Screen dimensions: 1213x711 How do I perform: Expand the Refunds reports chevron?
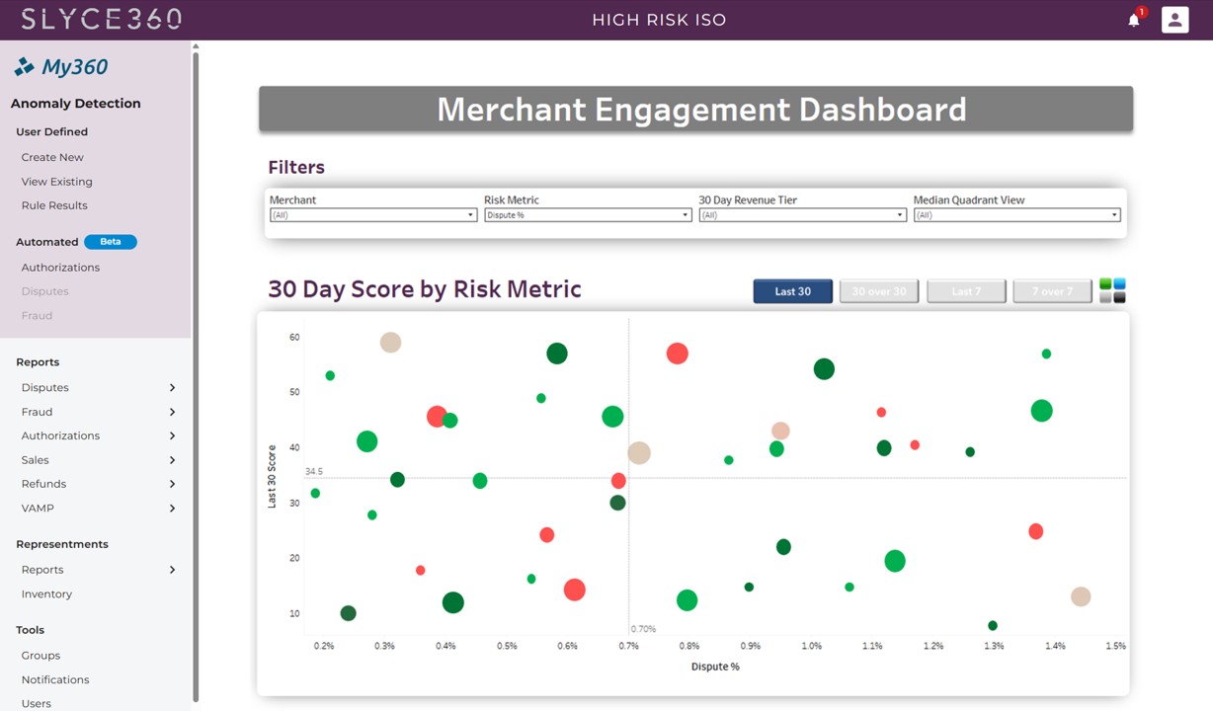(172, 484)
